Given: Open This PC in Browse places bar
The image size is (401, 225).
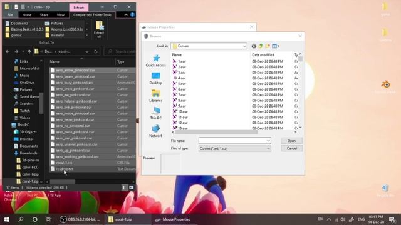Looking at the screenshot, I should click(156, 114).
